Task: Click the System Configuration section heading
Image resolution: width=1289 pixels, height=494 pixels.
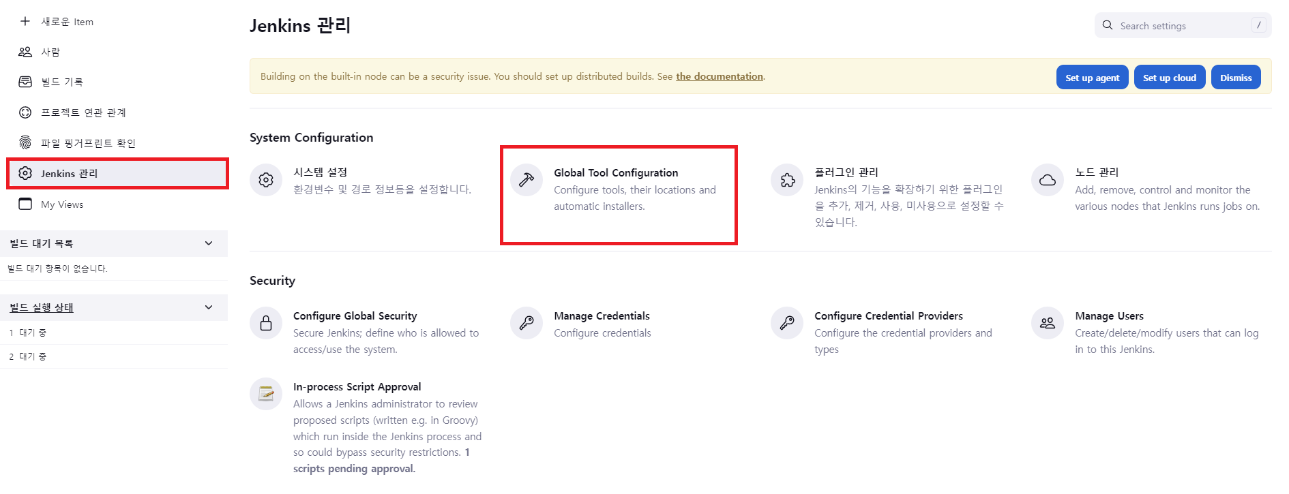Action: coord(312,138)
